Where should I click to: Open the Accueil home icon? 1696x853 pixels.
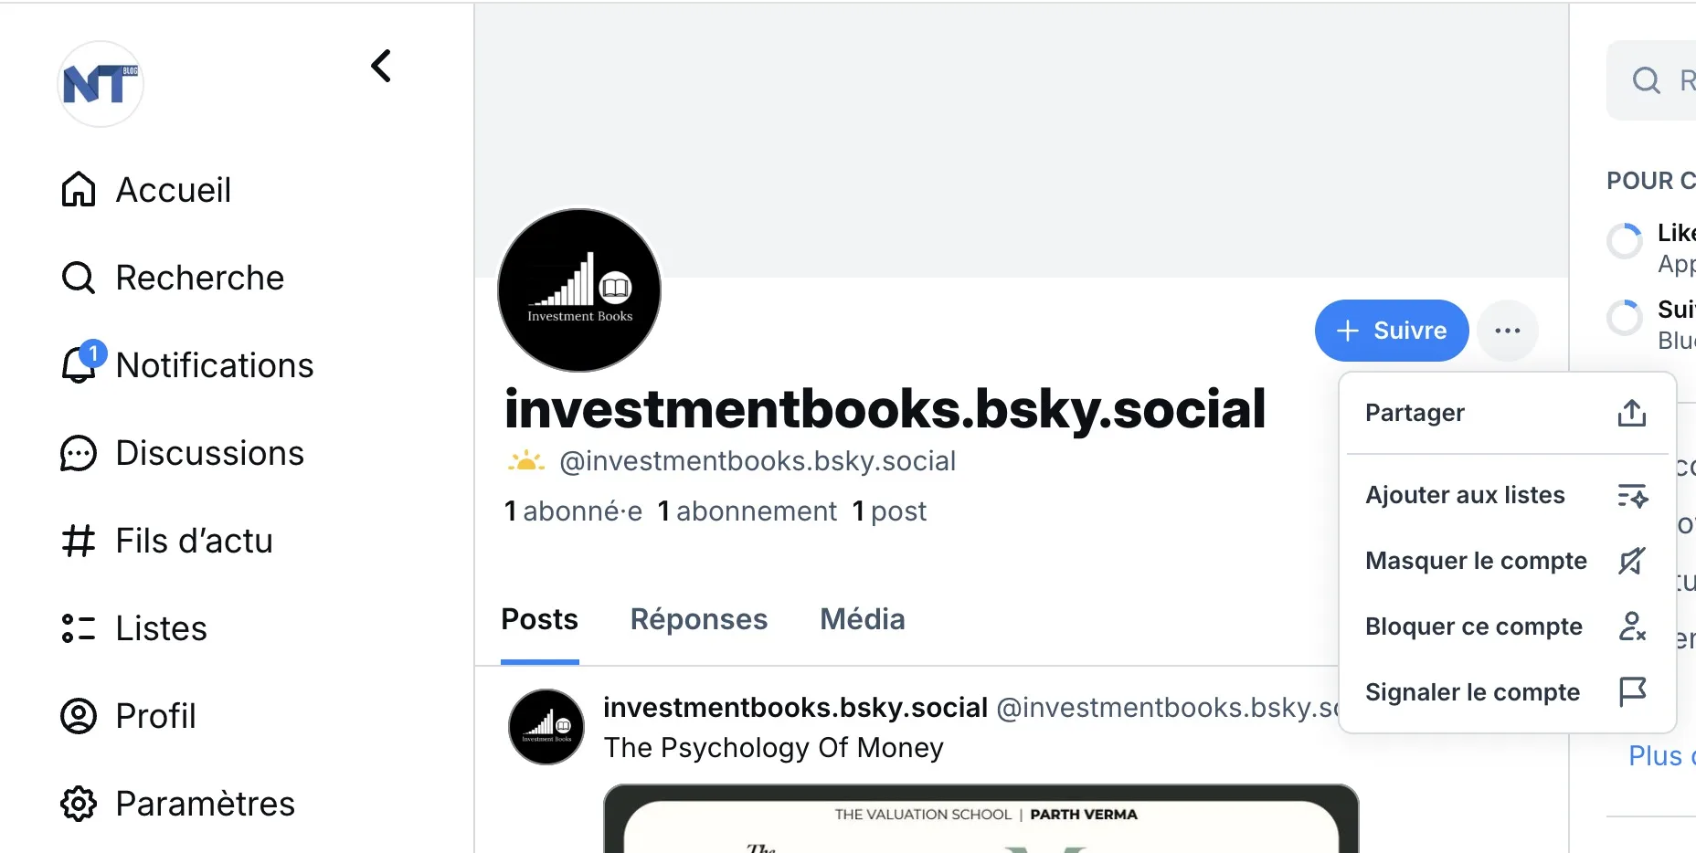[x=79, y=190]
